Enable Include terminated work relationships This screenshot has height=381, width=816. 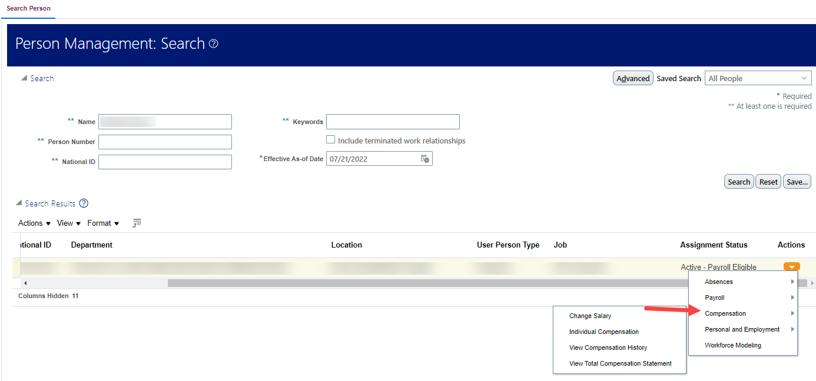331,139
